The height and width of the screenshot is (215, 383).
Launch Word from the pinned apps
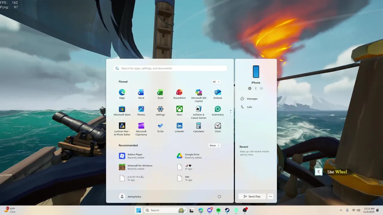pos(141,94)
